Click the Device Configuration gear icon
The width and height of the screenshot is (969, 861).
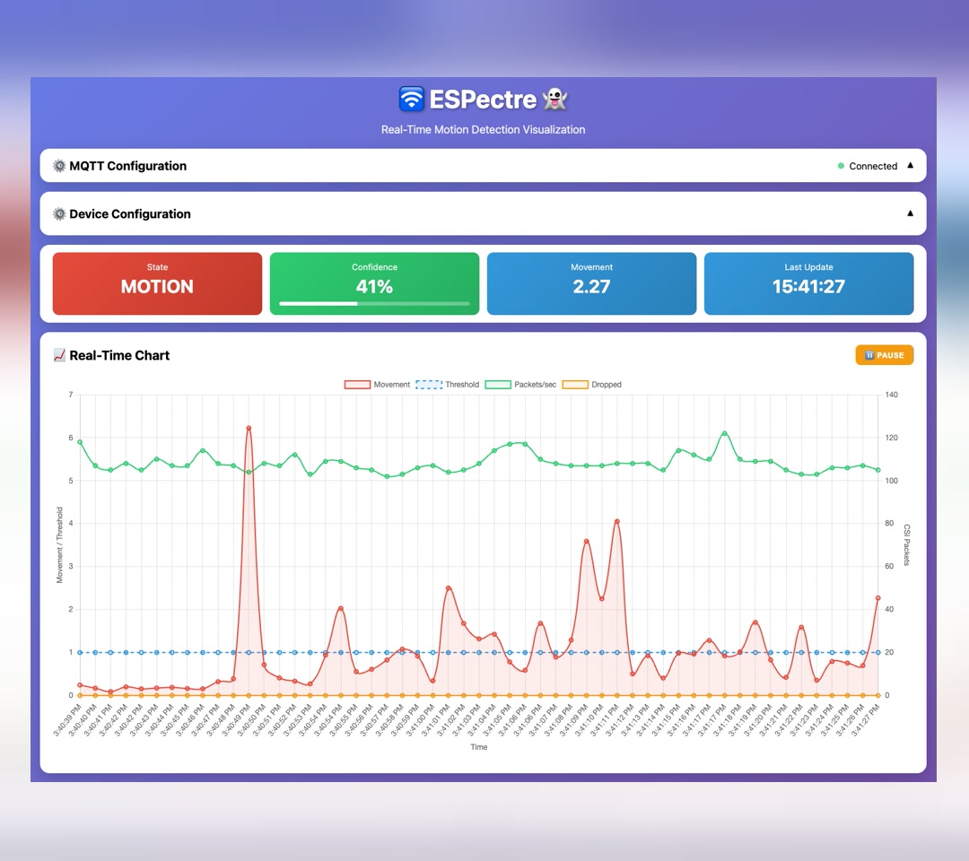pyautogui.click(x=59, y=213)
